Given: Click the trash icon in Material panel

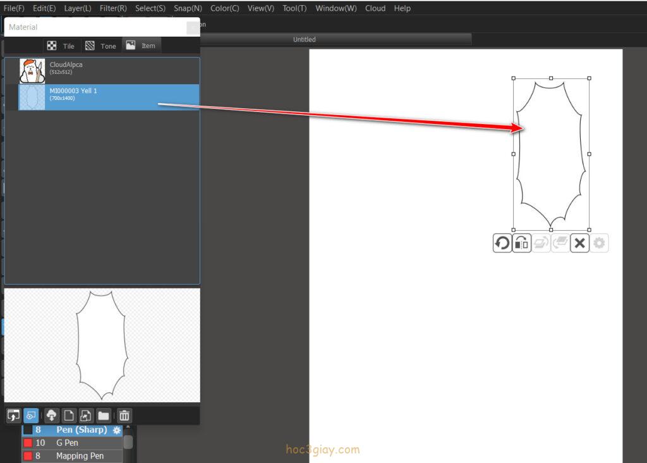Looking at the screenshot, I should tap(124, 416).
